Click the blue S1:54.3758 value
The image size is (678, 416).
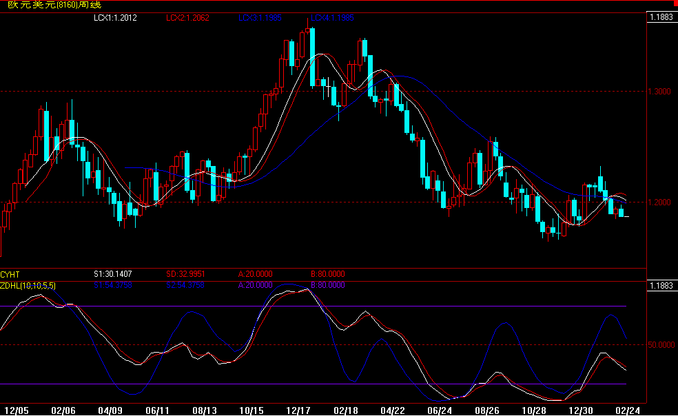point(113,285)
